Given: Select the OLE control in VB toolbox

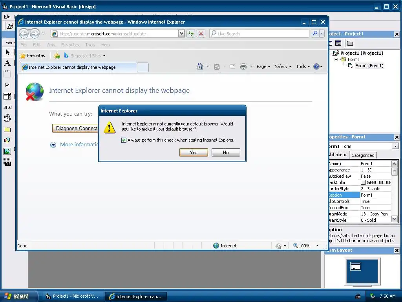Looking at the screenshot, I should tap(7, 162).
